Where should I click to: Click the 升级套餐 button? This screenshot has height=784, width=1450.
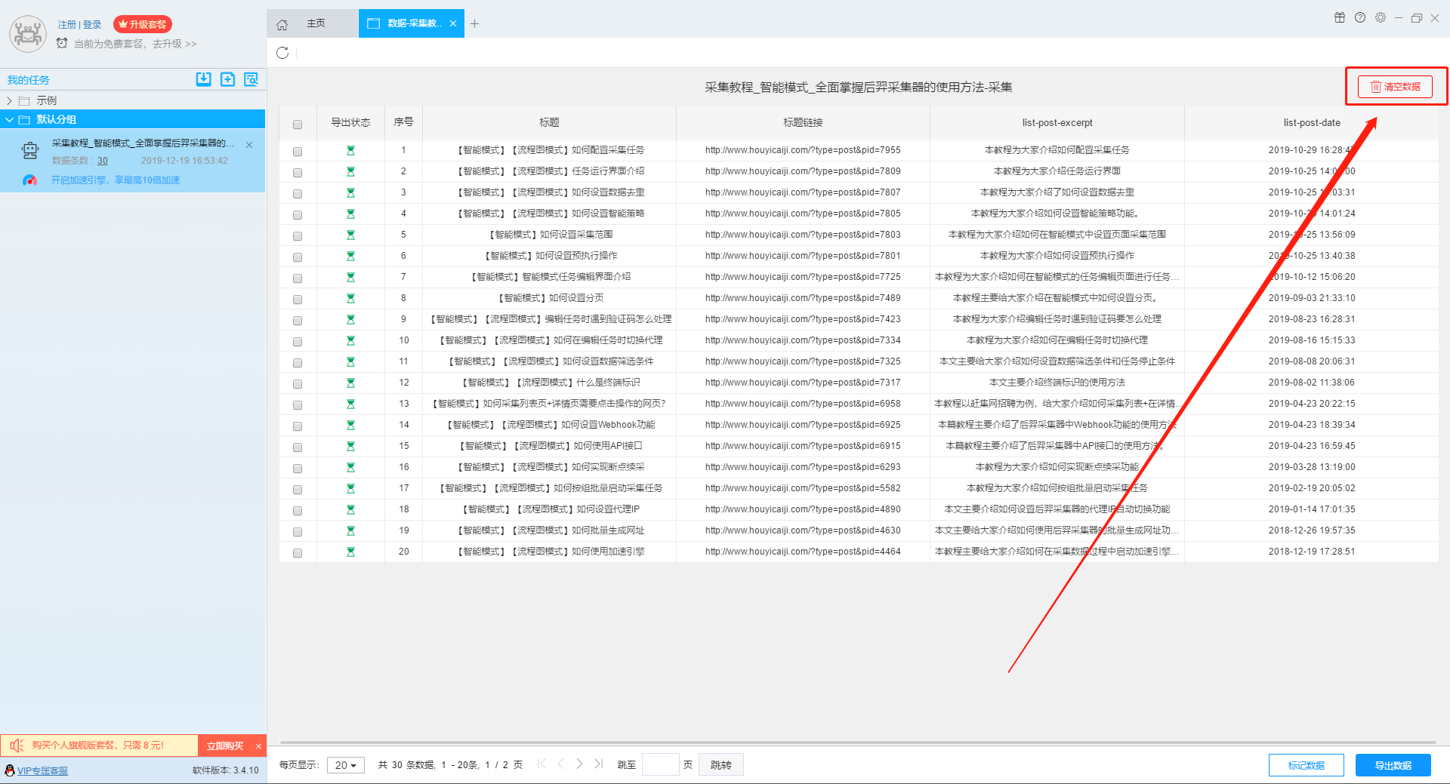pos(143,24)
